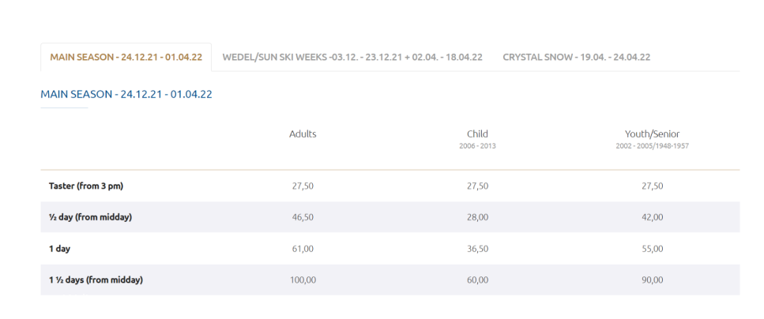
Task: Click child half-day price 28,00
Action: 477,217
